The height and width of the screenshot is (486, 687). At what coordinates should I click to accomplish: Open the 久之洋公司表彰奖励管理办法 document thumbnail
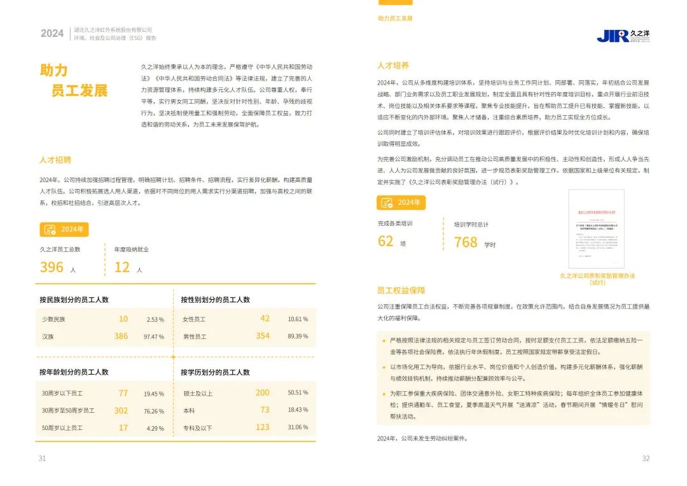pos(596,229)
